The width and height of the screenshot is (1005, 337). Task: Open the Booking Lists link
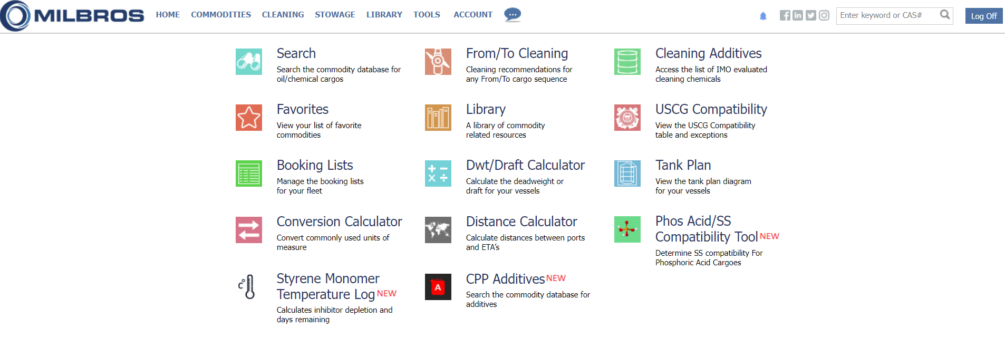[x=315, y=165]
